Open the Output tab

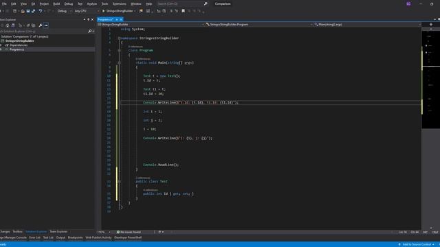tap(60, 237)
